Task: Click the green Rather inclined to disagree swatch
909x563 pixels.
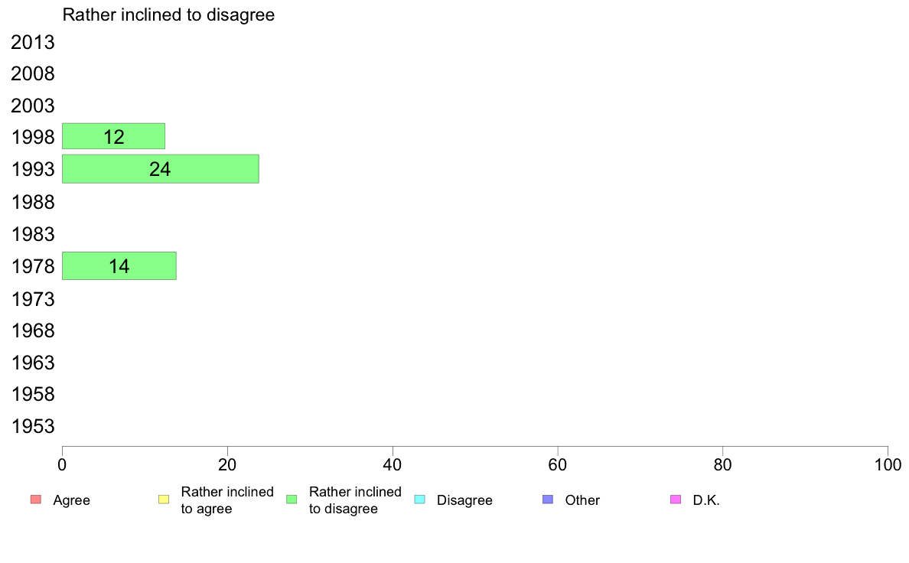Action: [x=292, y=500]
